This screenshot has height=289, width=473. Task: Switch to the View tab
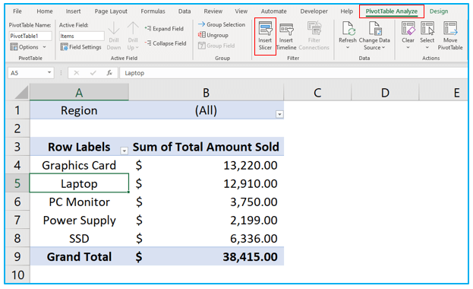(241, 11)
